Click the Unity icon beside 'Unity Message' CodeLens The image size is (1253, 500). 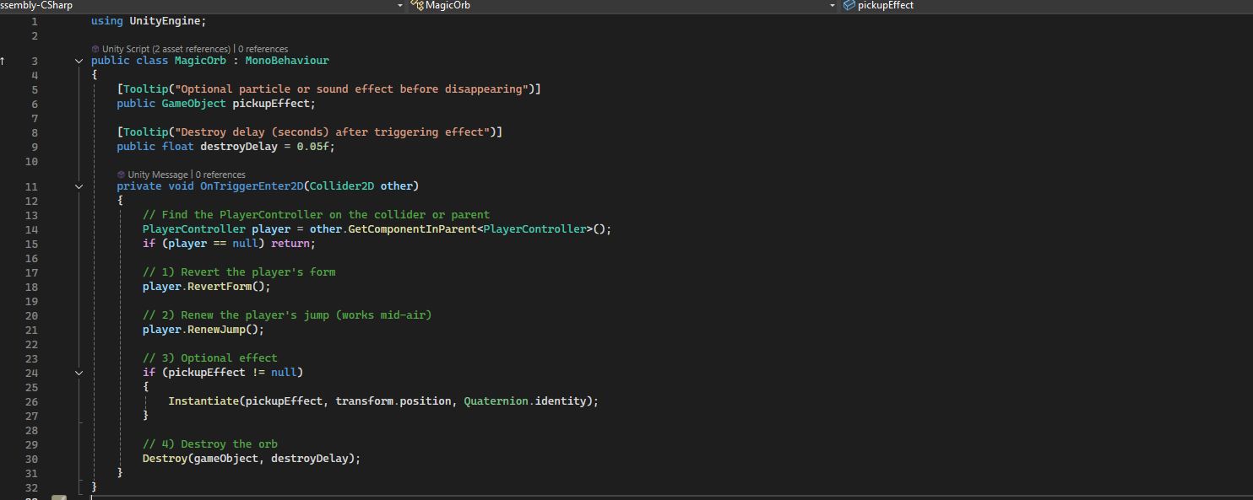pyautogui.click(x=121, y=175)
